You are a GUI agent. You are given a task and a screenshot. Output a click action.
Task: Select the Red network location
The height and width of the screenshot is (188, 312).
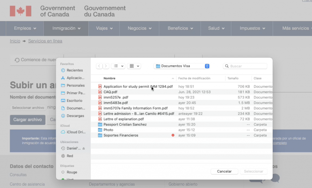tap(70, 156)
